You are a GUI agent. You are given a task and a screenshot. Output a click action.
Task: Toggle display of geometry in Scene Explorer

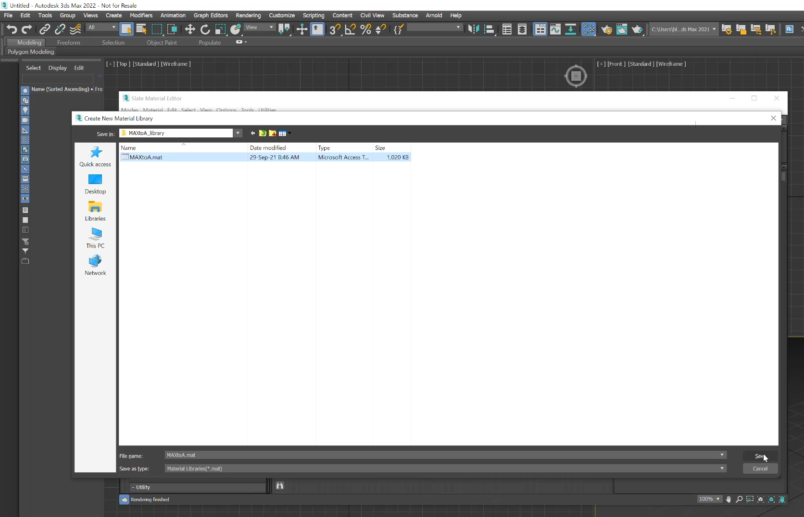coord(25,91)
